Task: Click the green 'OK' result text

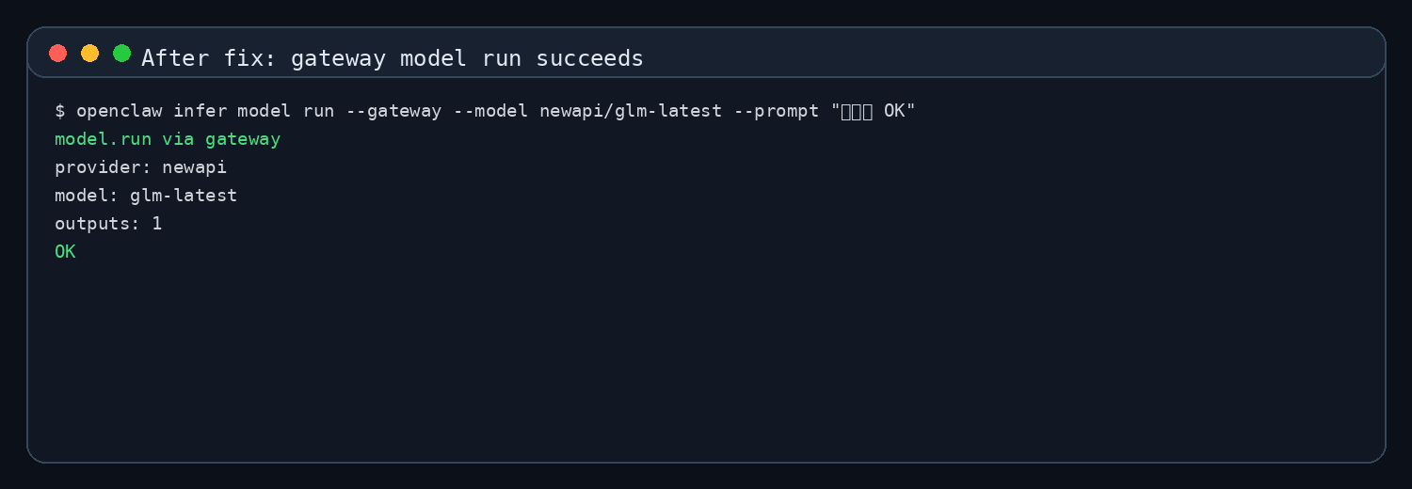Action: coord(65,252)
